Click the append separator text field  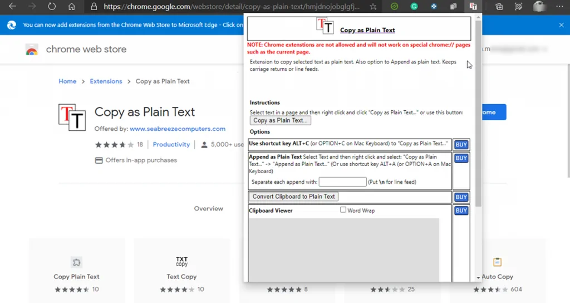coord(342,182)
